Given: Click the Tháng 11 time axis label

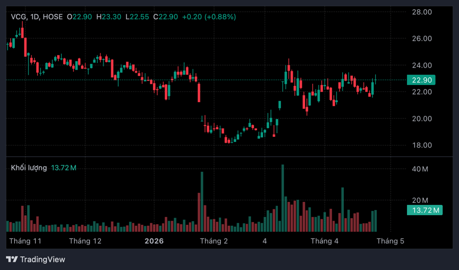Looking at the screenshot, I should coord(25,241).
